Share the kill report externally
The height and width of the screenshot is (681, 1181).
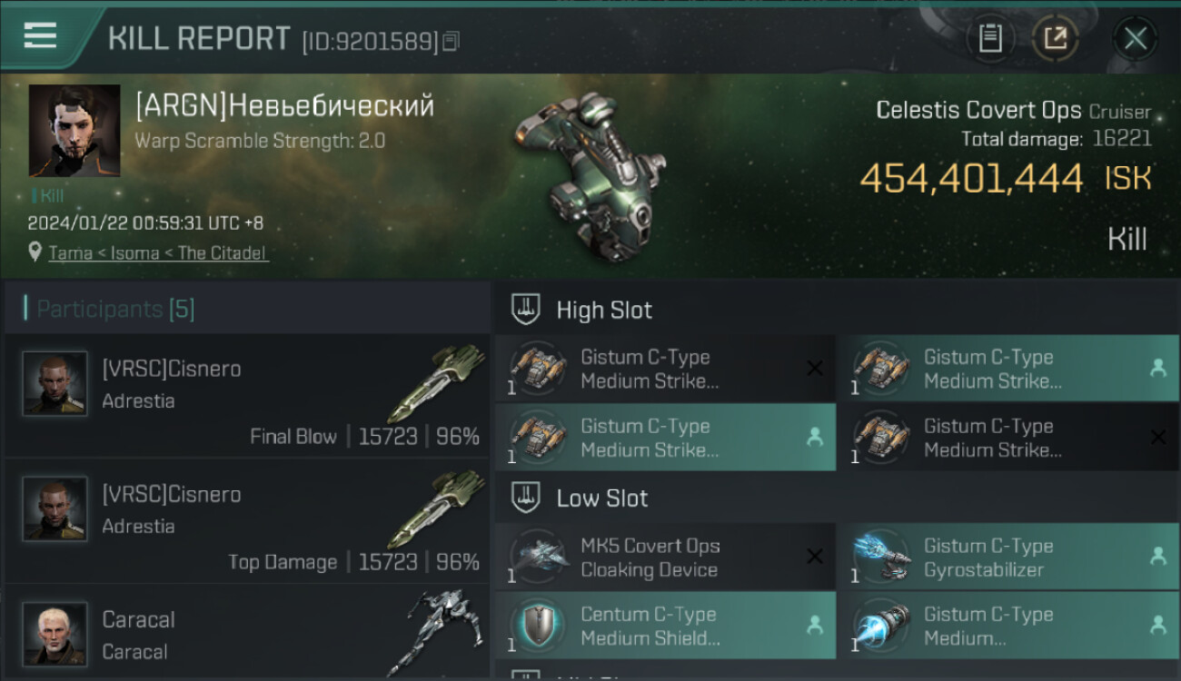[1056, 39]
